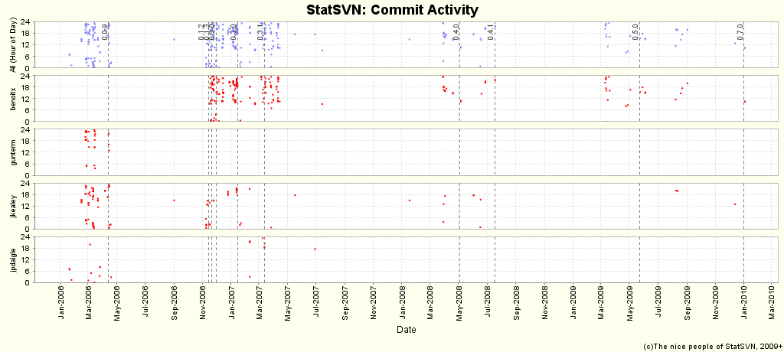Click the "May-2006" date tick label
This screenshot has width=784, height=352.
116,304
